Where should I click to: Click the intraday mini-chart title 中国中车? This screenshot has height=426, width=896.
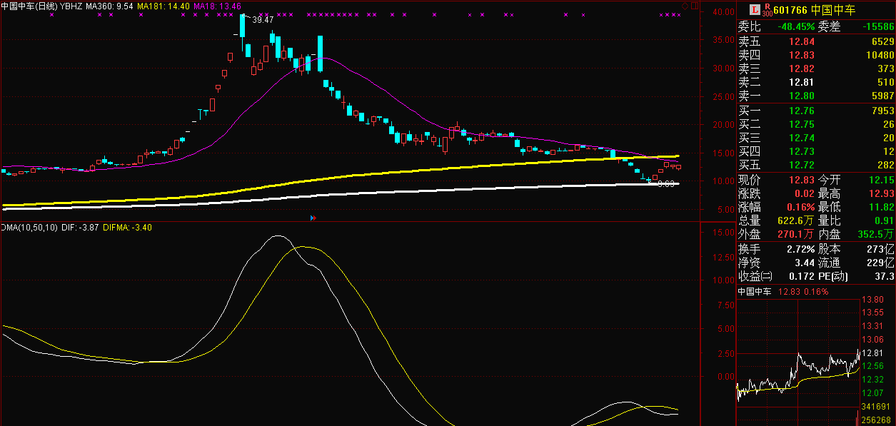point(755,292)
